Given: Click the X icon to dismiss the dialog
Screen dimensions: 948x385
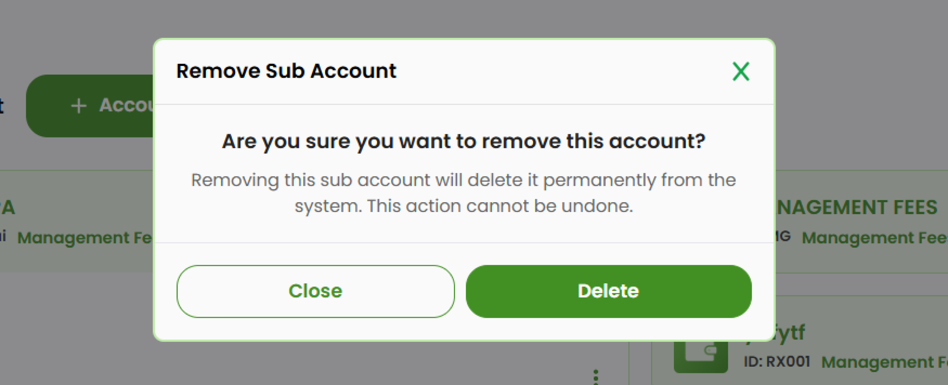Looking at the screenshot, I should click(x=741, y=71).
